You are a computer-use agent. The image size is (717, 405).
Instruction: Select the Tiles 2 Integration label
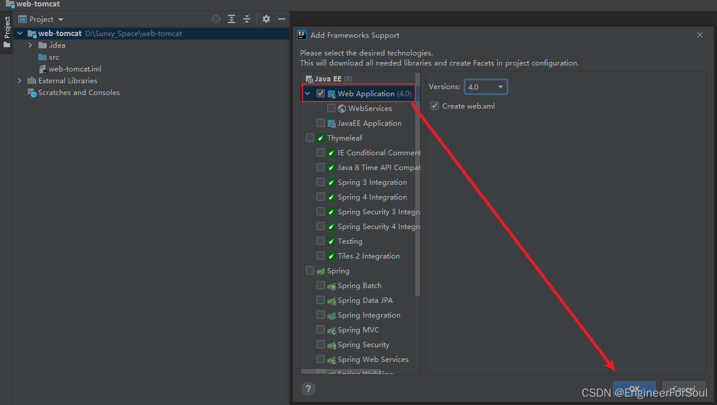click(x=369, y=256)
